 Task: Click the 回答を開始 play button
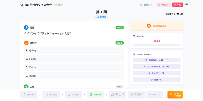[51, 95]
